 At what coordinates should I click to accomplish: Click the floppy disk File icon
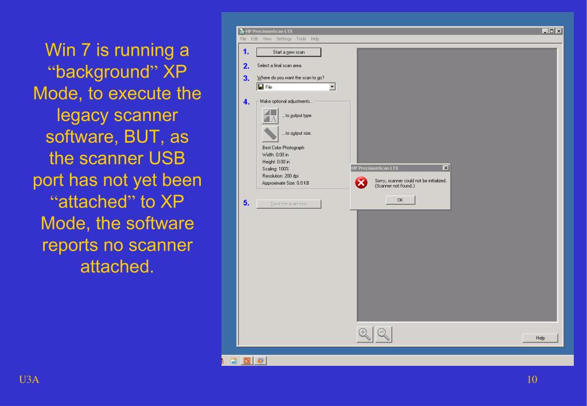(261, 87)
